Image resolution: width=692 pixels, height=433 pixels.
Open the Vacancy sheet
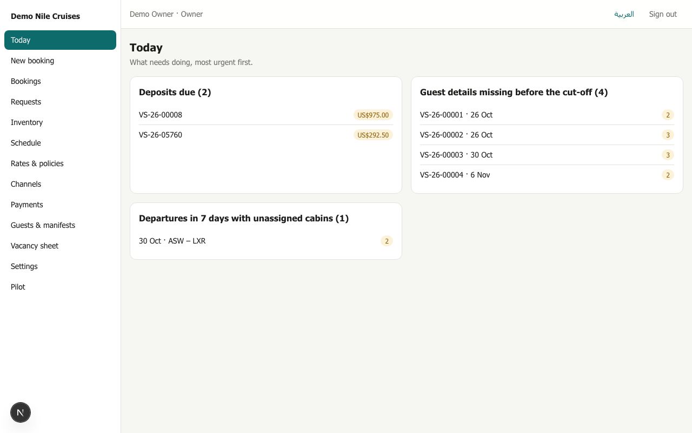click(60, 246)
